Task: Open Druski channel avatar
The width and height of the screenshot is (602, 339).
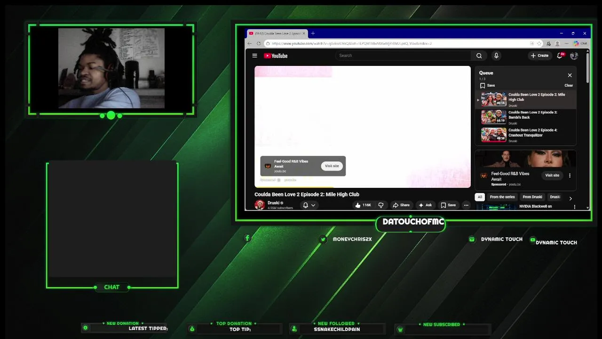Action: [x=260, y=205]
